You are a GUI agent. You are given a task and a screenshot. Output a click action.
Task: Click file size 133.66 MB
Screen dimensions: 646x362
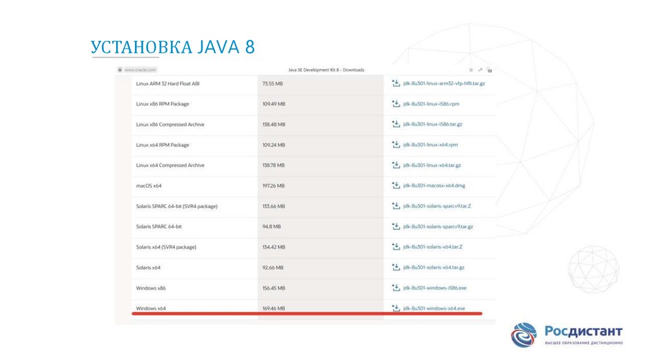point(274,206)
